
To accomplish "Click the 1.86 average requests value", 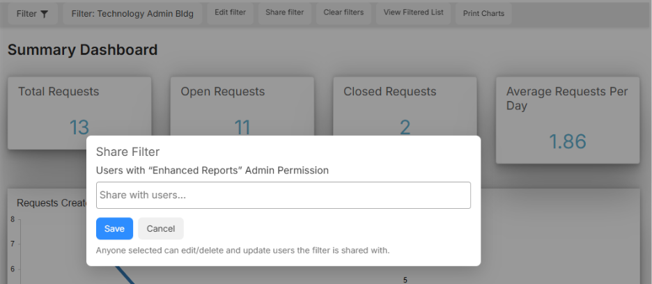I will pos(568,142).
